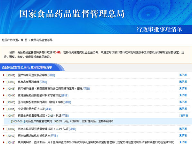This screenshot has width=192, height=144.
Task: Collapse the red arrow beside item 30007
Action: coord(4,116)
